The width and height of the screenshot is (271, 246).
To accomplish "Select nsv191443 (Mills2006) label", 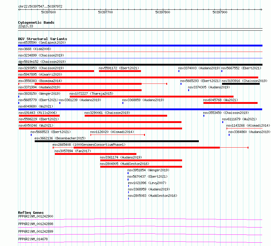I will tap(38, 113).
